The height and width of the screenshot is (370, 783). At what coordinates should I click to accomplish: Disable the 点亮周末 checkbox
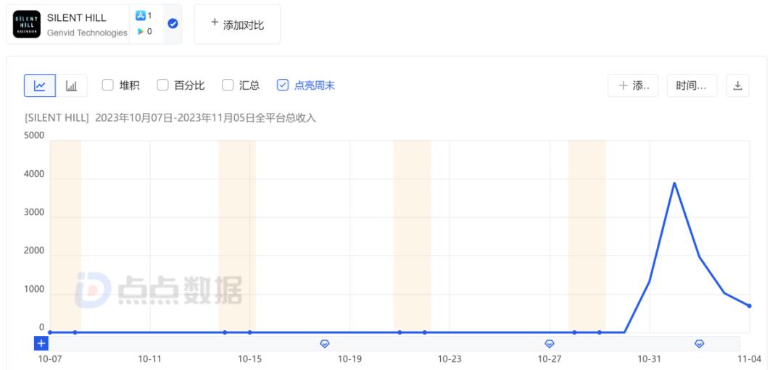(283, 85)
